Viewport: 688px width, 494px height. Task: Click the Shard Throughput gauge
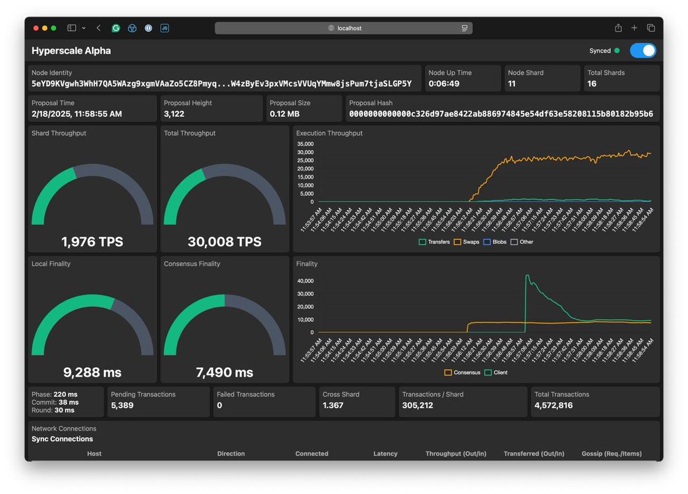(92, 194)
